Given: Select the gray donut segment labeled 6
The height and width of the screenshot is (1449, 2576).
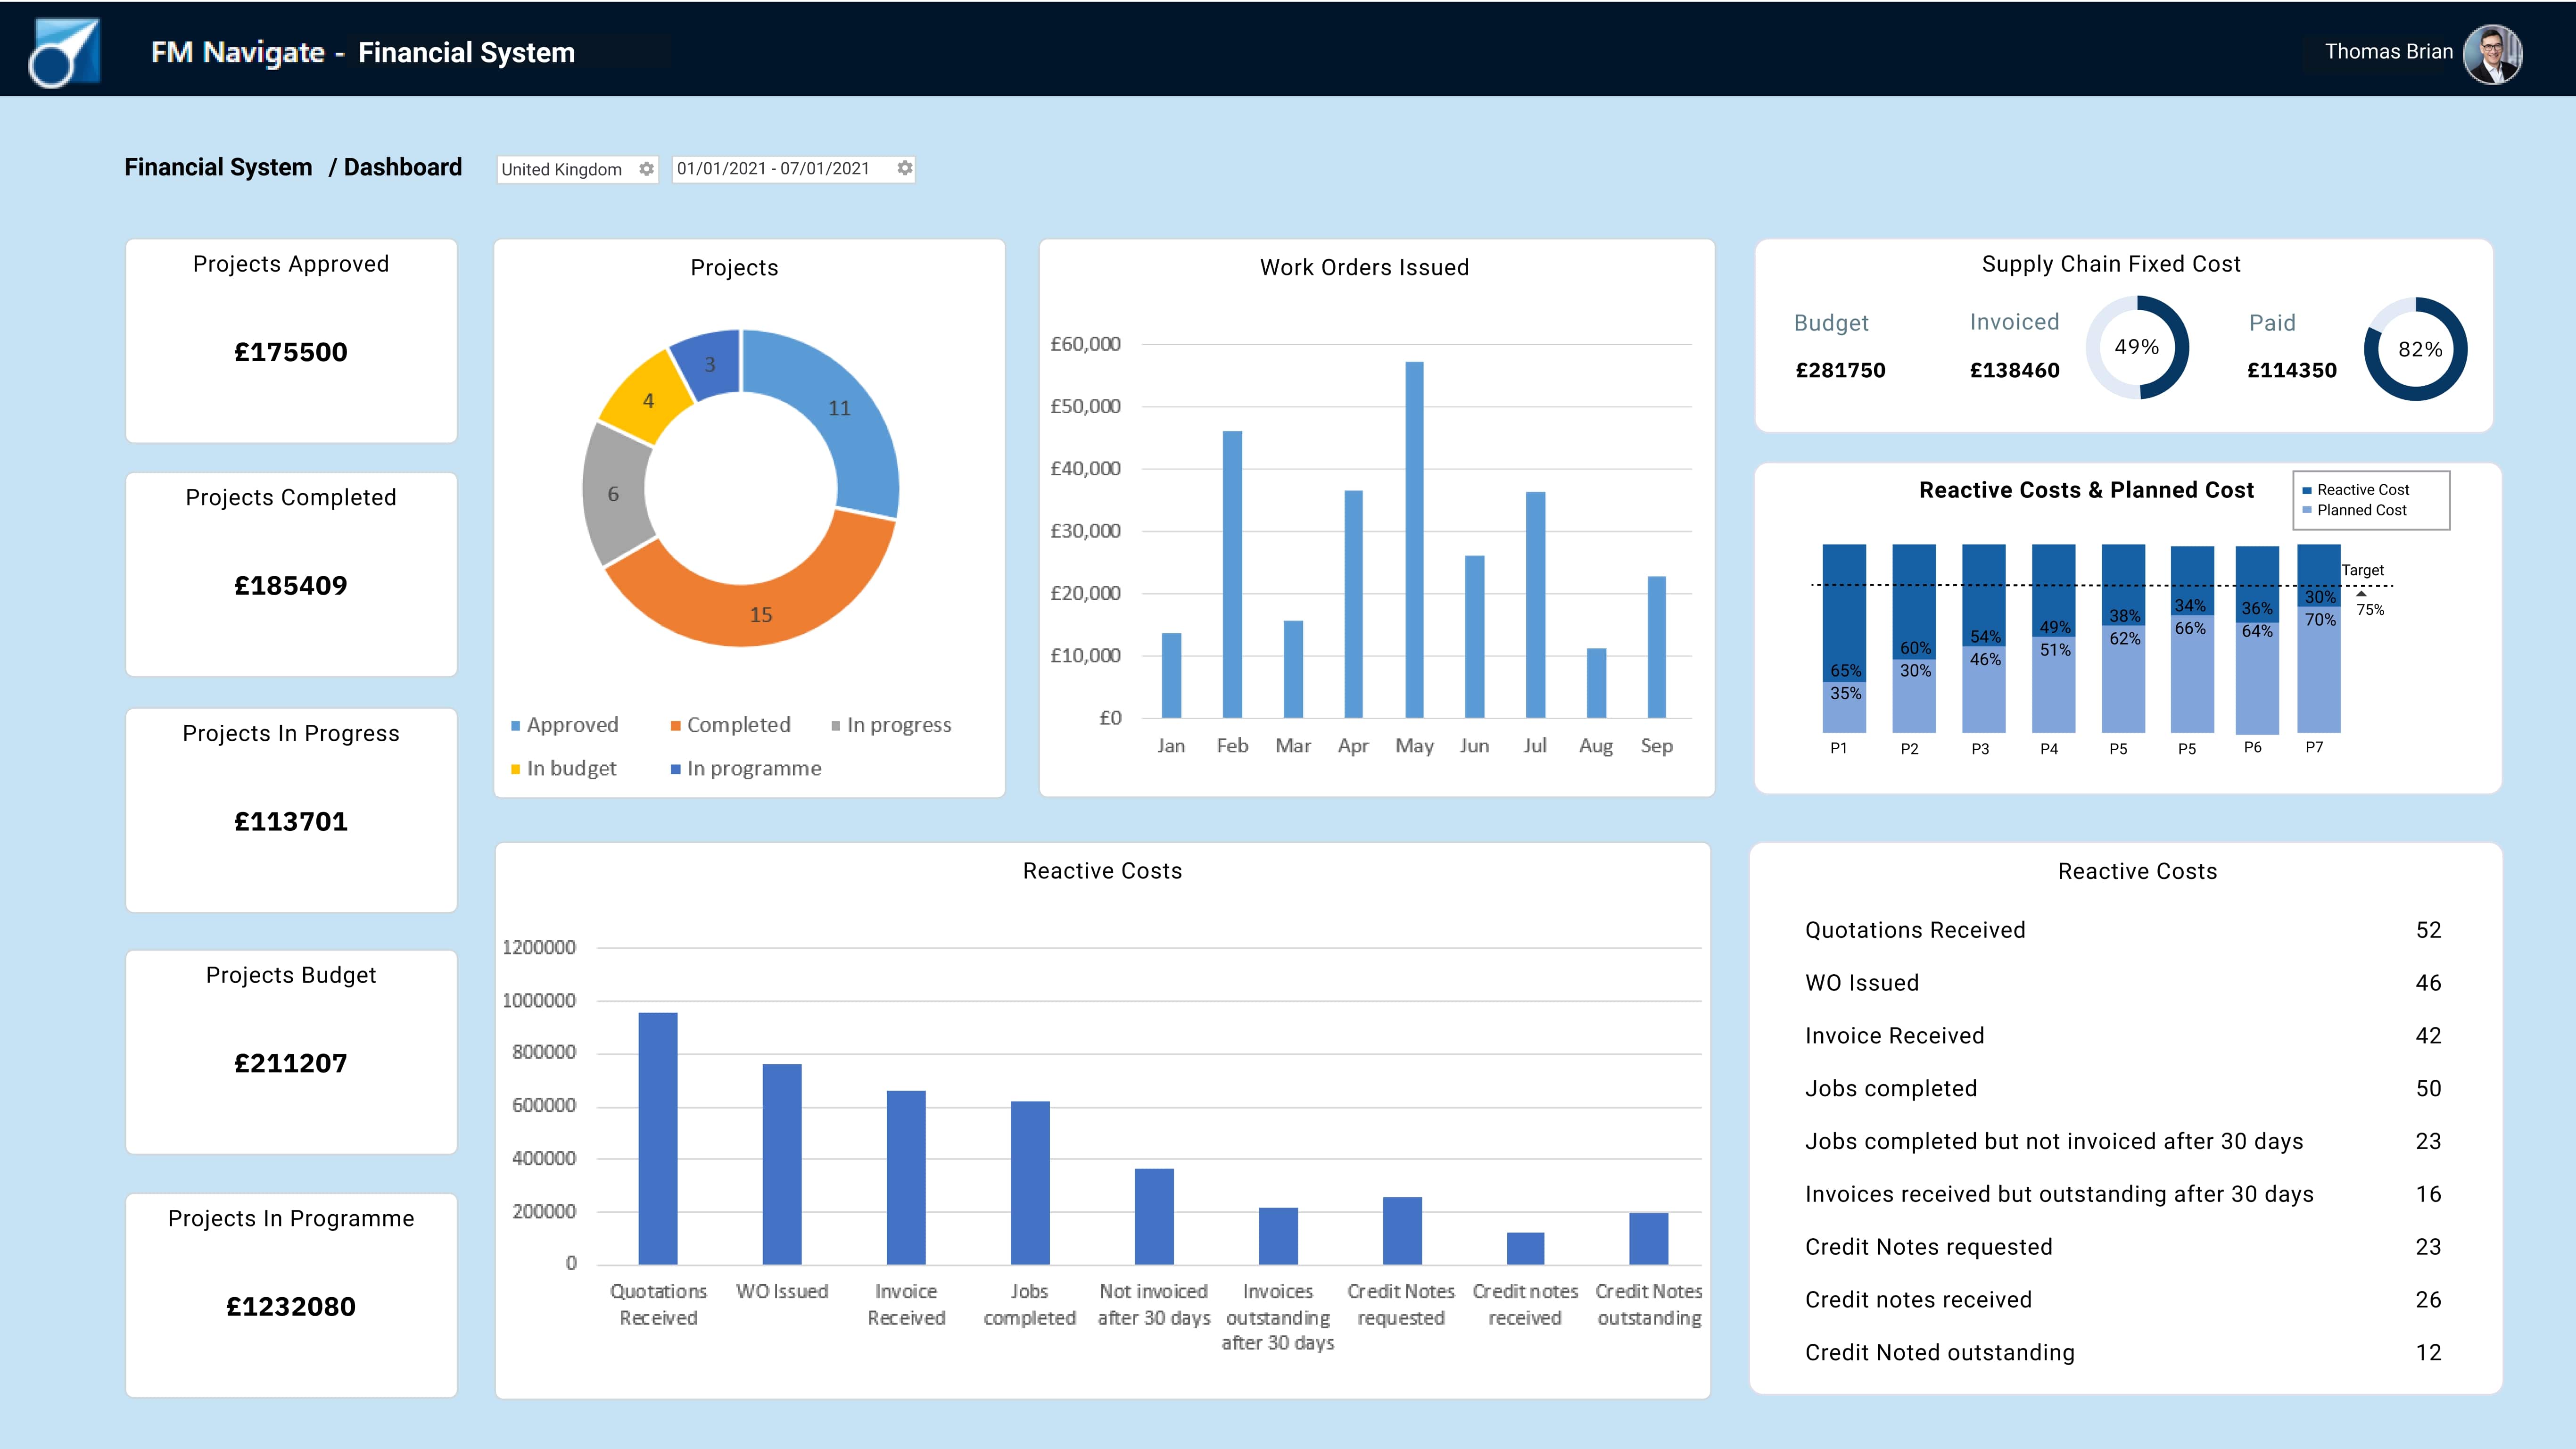Looking at the screenshot, I should pyautogui.click(x=613, y=494).
